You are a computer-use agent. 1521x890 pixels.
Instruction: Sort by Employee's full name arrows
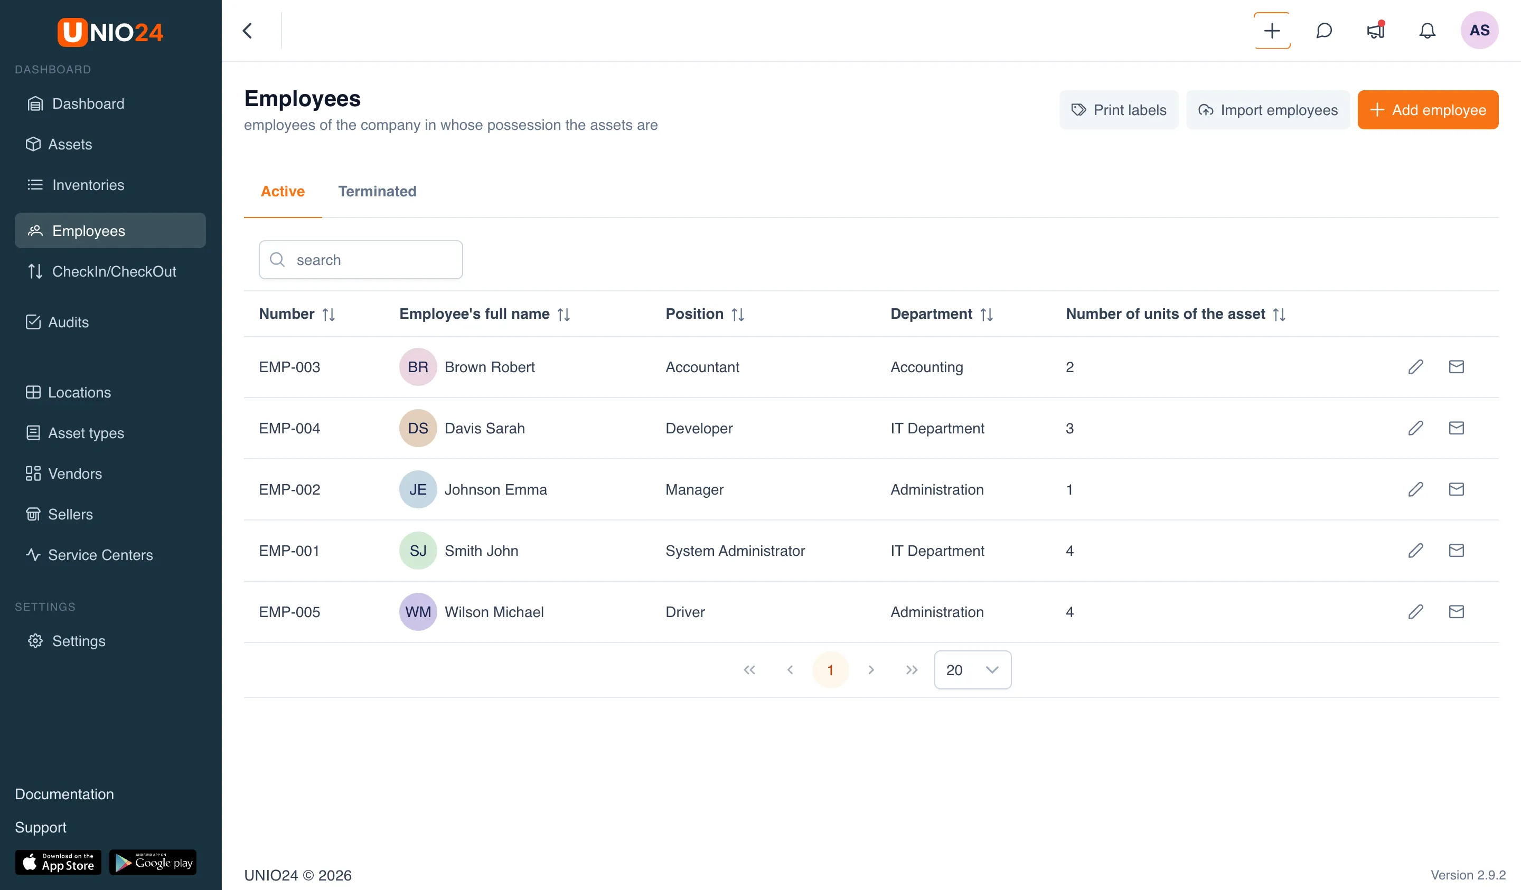click(564, 315)
